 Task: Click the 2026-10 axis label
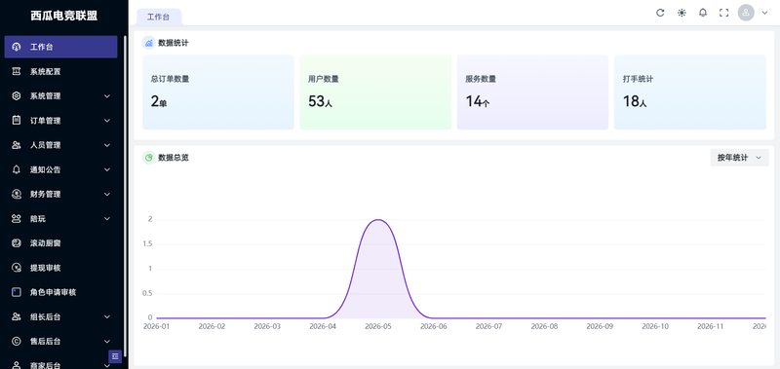655,326
